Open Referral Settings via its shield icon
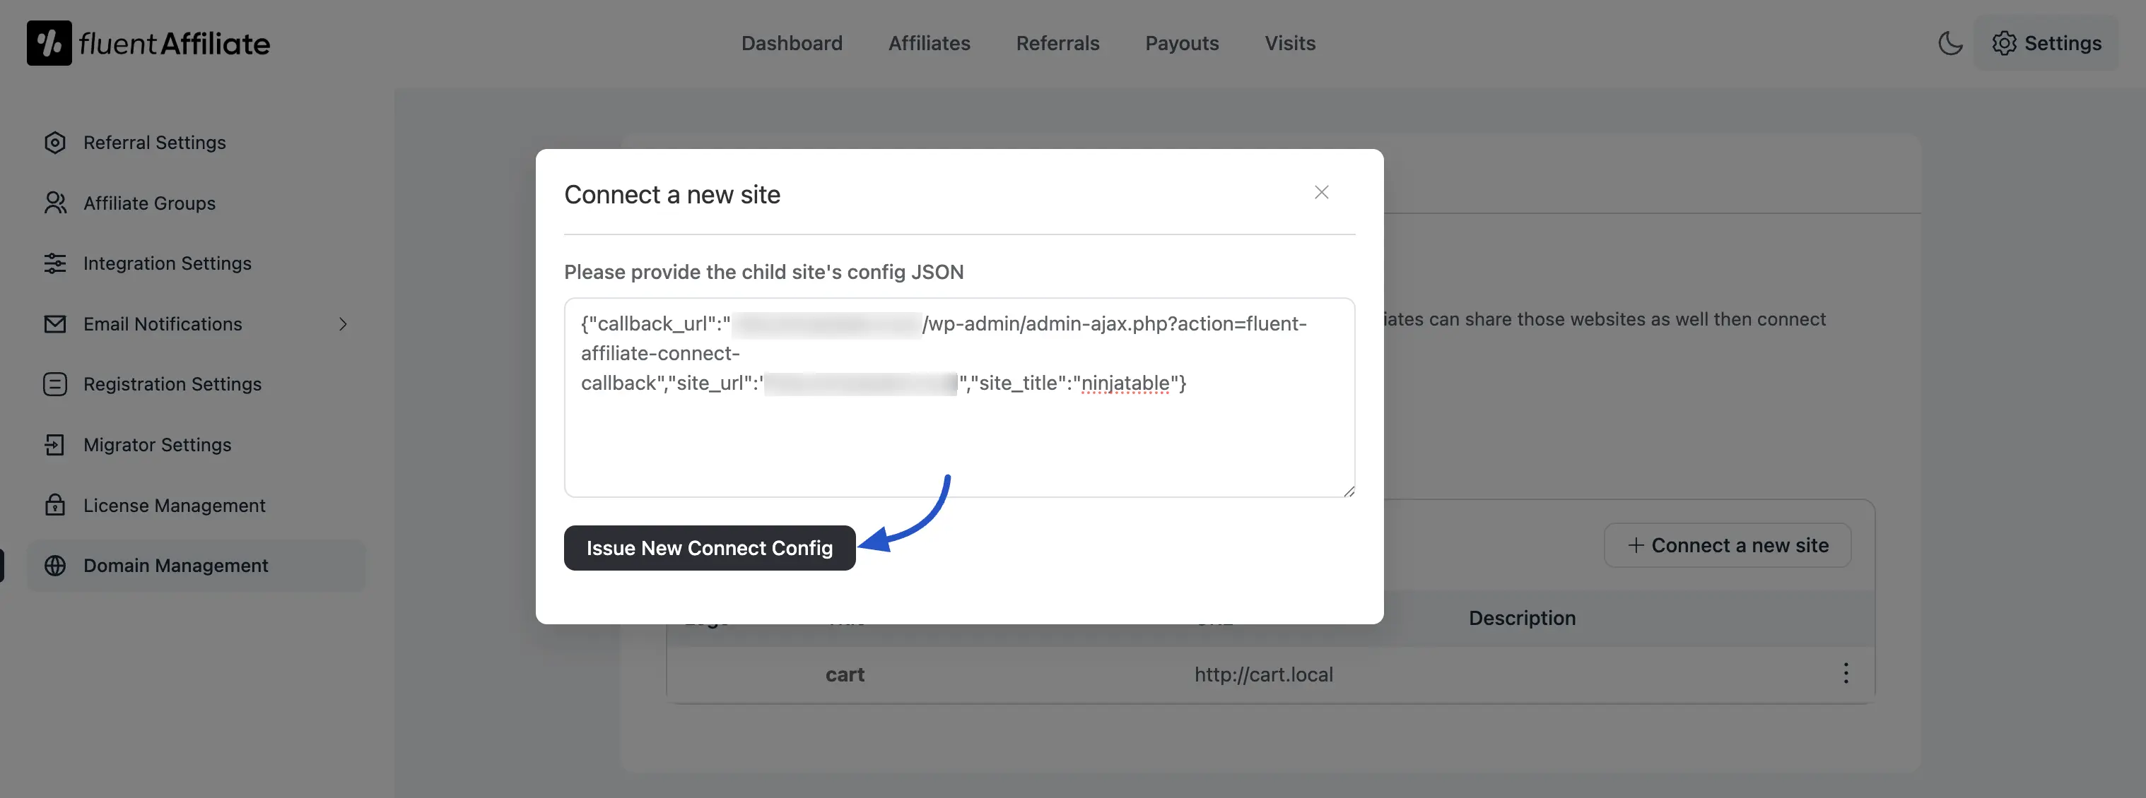Screen dimensions: 2146x798 point(54,142)
